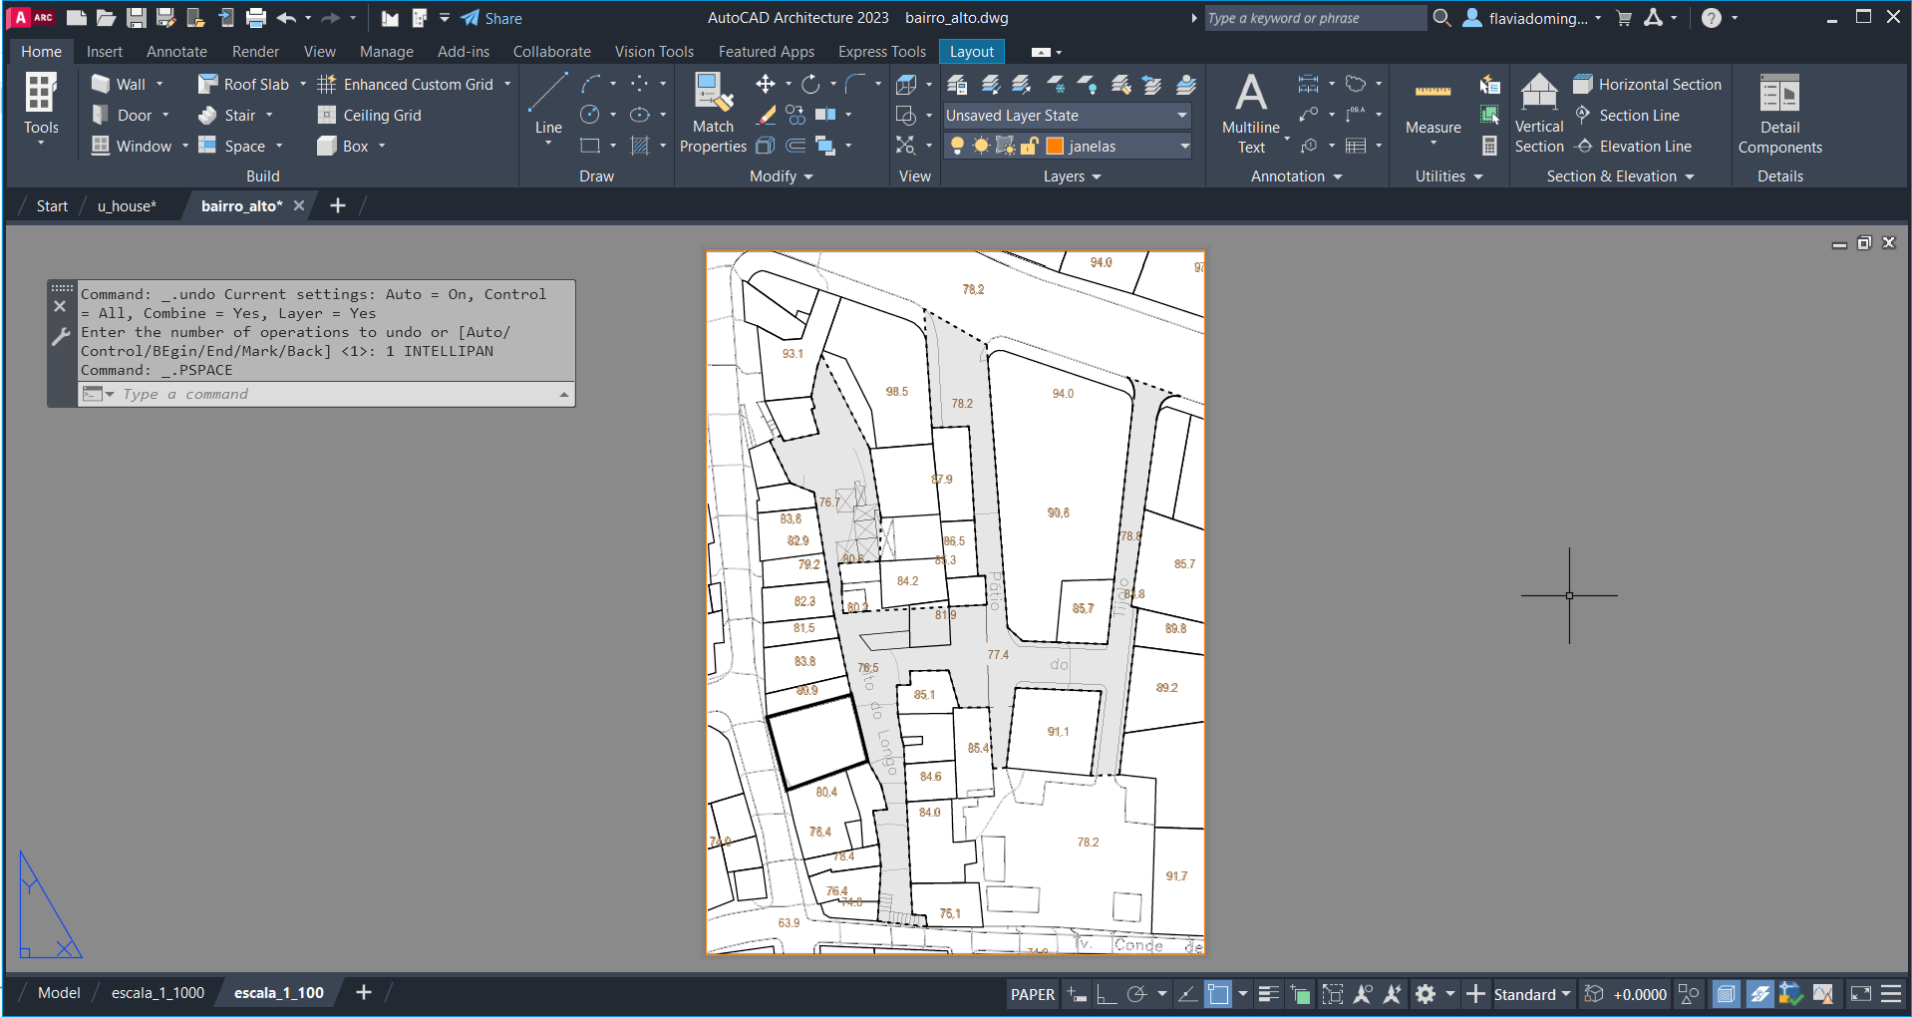Toggle PAPER space mode in status bar
1912x1017 pixels.
point(1032,994)
